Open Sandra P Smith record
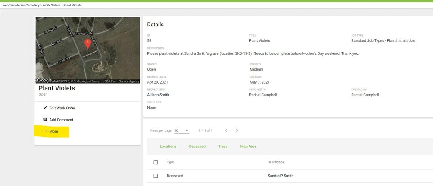Viewport: 433px width, 186px height. coord(280,176)
